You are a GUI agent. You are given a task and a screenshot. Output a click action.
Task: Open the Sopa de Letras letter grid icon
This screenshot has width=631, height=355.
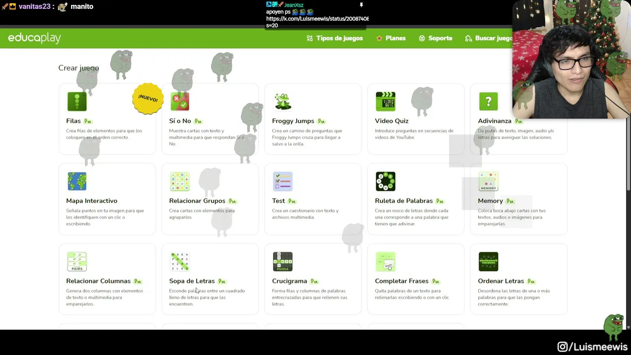point(180,262)
